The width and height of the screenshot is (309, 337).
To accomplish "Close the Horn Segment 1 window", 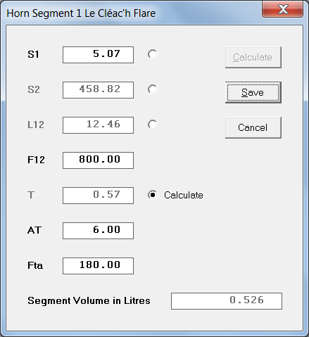I will point(283,9).
